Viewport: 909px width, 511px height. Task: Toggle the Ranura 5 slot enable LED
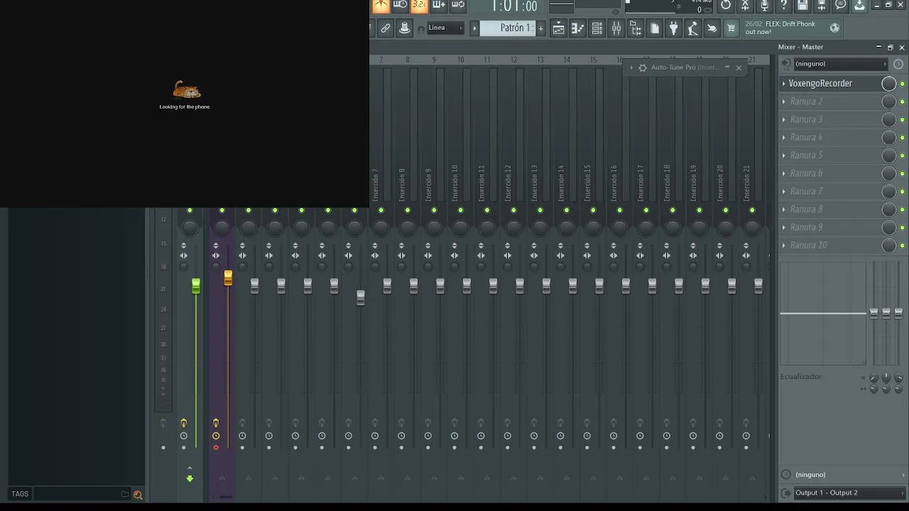[903, 155]
